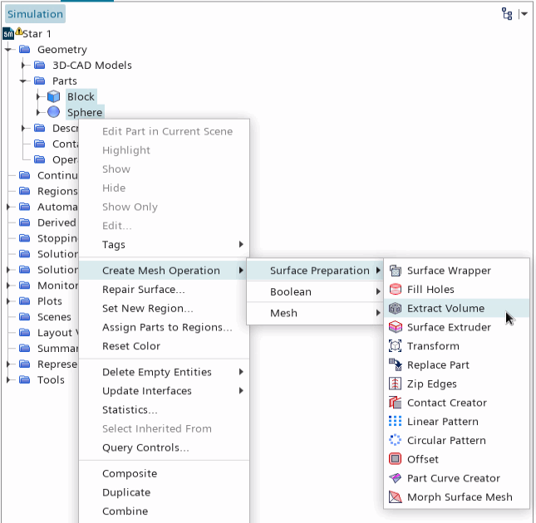Viewport: 536px width, 523px height.
Task: Open the Tags submenu
Action: [114, 245]
